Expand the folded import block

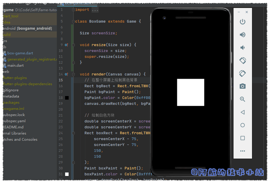[x=73, y=10]
